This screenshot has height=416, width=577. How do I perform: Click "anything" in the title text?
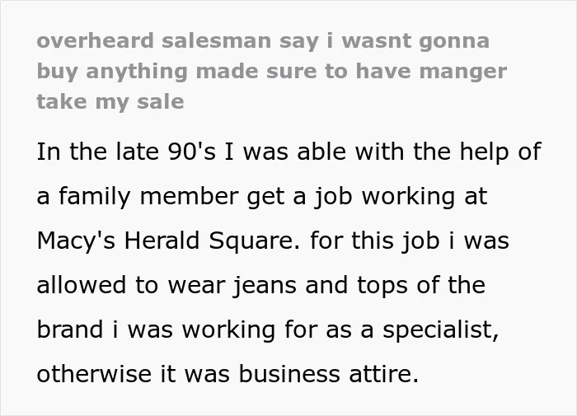pyautogui.click(x=137, y=72)
